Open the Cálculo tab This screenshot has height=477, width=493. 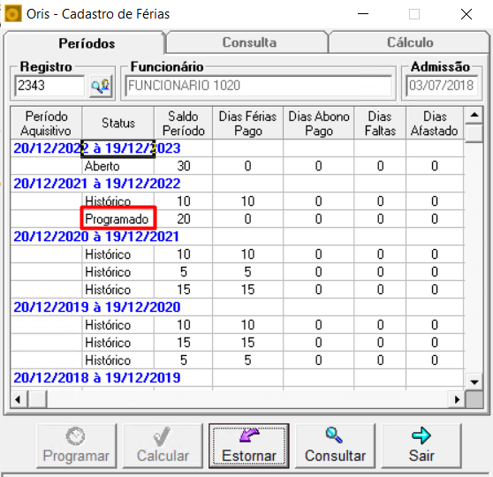tap(410, 42)
